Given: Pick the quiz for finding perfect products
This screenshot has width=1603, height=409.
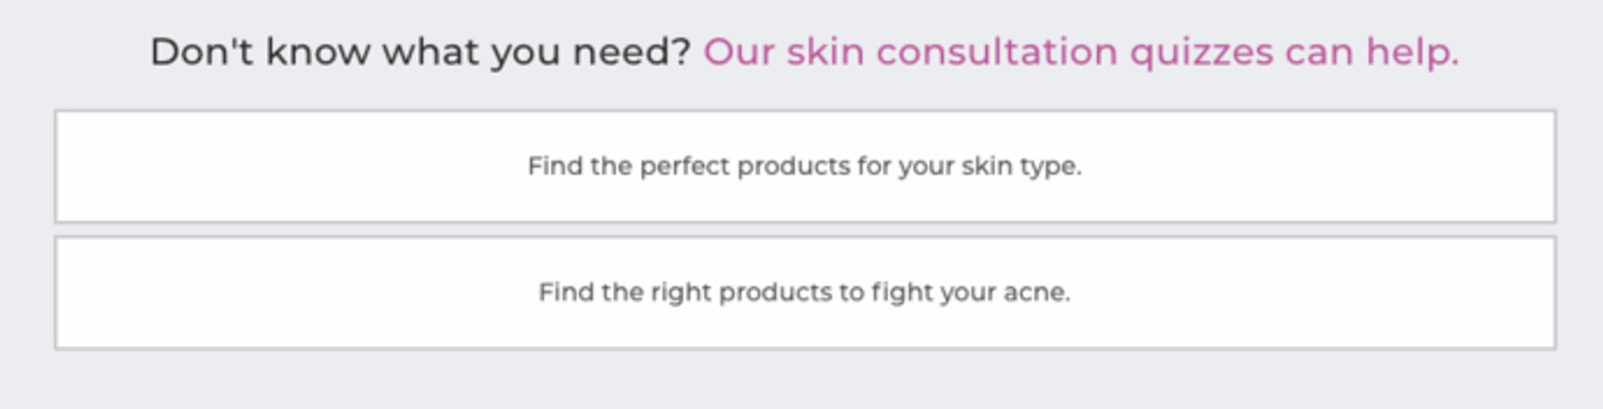Looking at the screenshot, I should (804, 166).
